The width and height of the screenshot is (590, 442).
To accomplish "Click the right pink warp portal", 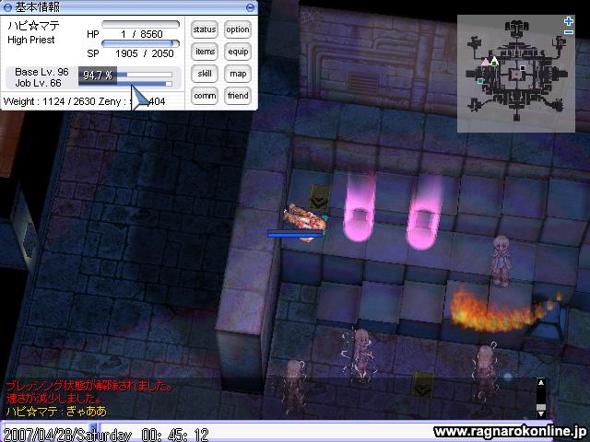I will 423,215.
